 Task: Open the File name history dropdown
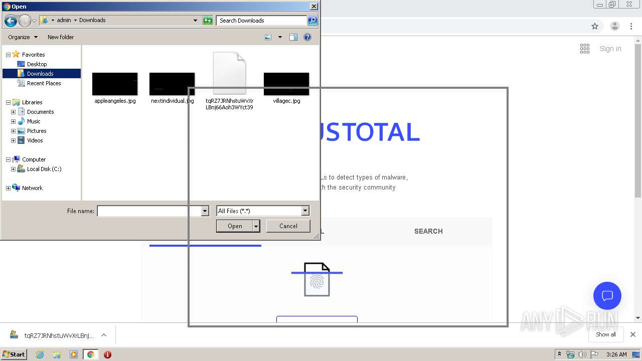[205, 211]
